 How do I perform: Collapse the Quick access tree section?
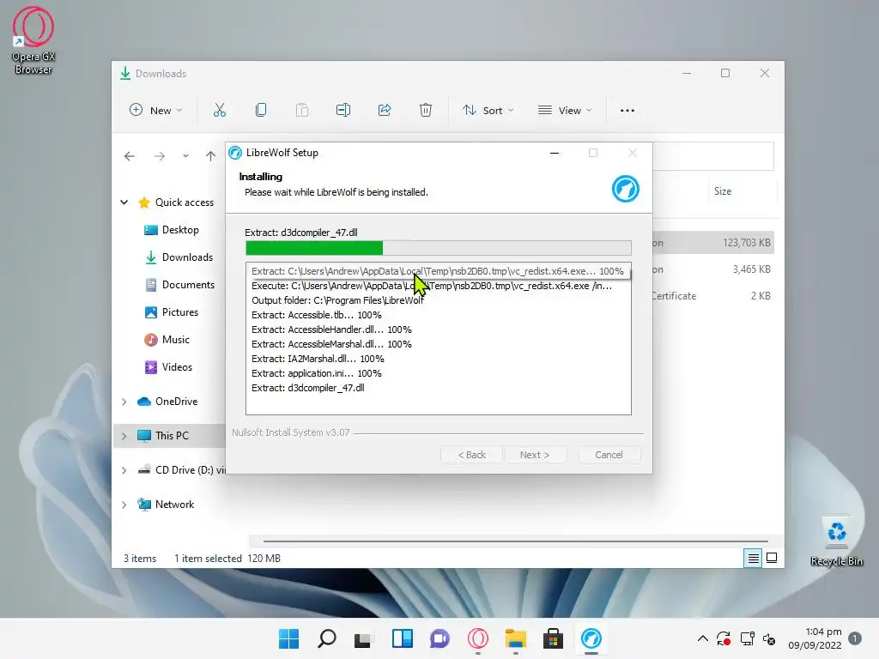pyautogui.click(x=124, y=203)
